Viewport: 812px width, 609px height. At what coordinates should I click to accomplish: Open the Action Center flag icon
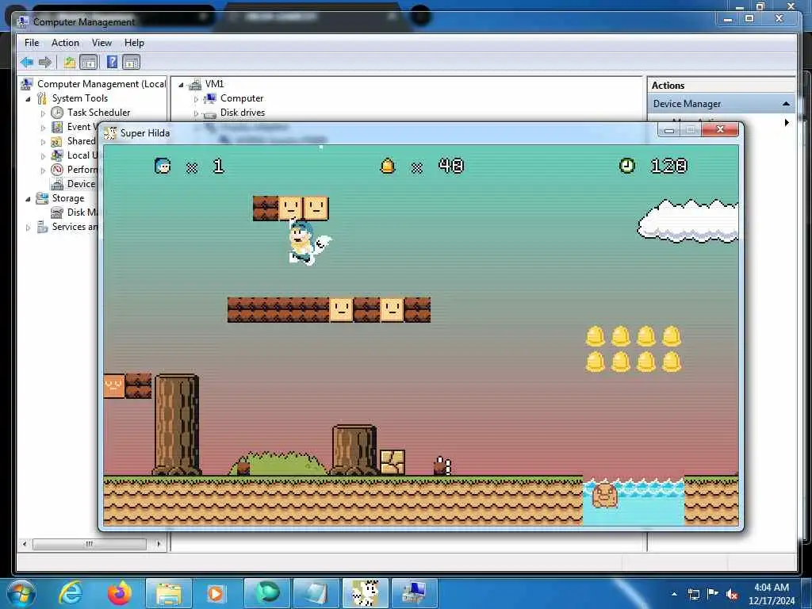[713, 594]
